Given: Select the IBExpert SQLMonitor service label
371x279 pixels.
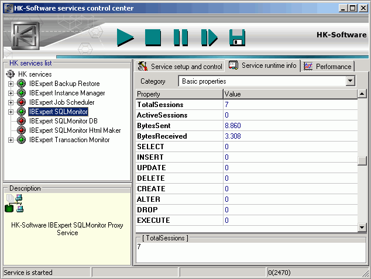Looking at the screenshot, I should tap(58, 112).
